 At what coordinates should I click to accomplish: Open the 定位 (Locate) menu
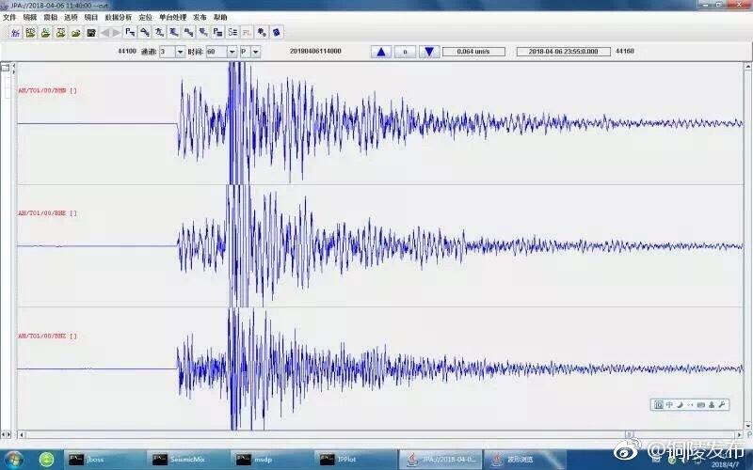coord(145,17)
